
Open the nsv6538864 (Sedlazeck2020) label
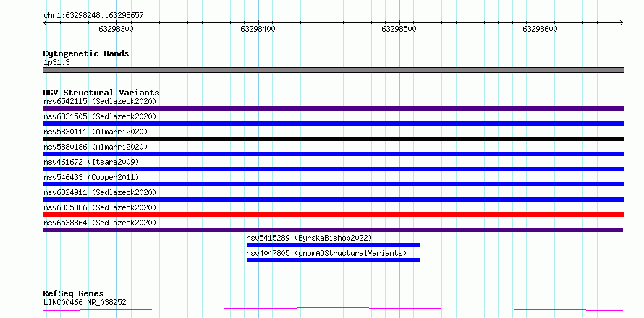click(x=100, y=223)
